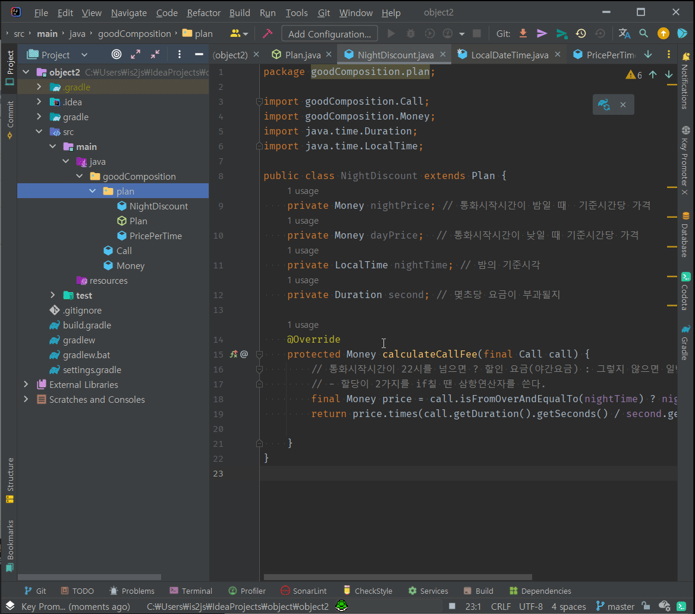Open the Refactor menu
Image resolution: width=695 pixels, height=614 pixels.
pyautogui.click(x=203, y=12)
